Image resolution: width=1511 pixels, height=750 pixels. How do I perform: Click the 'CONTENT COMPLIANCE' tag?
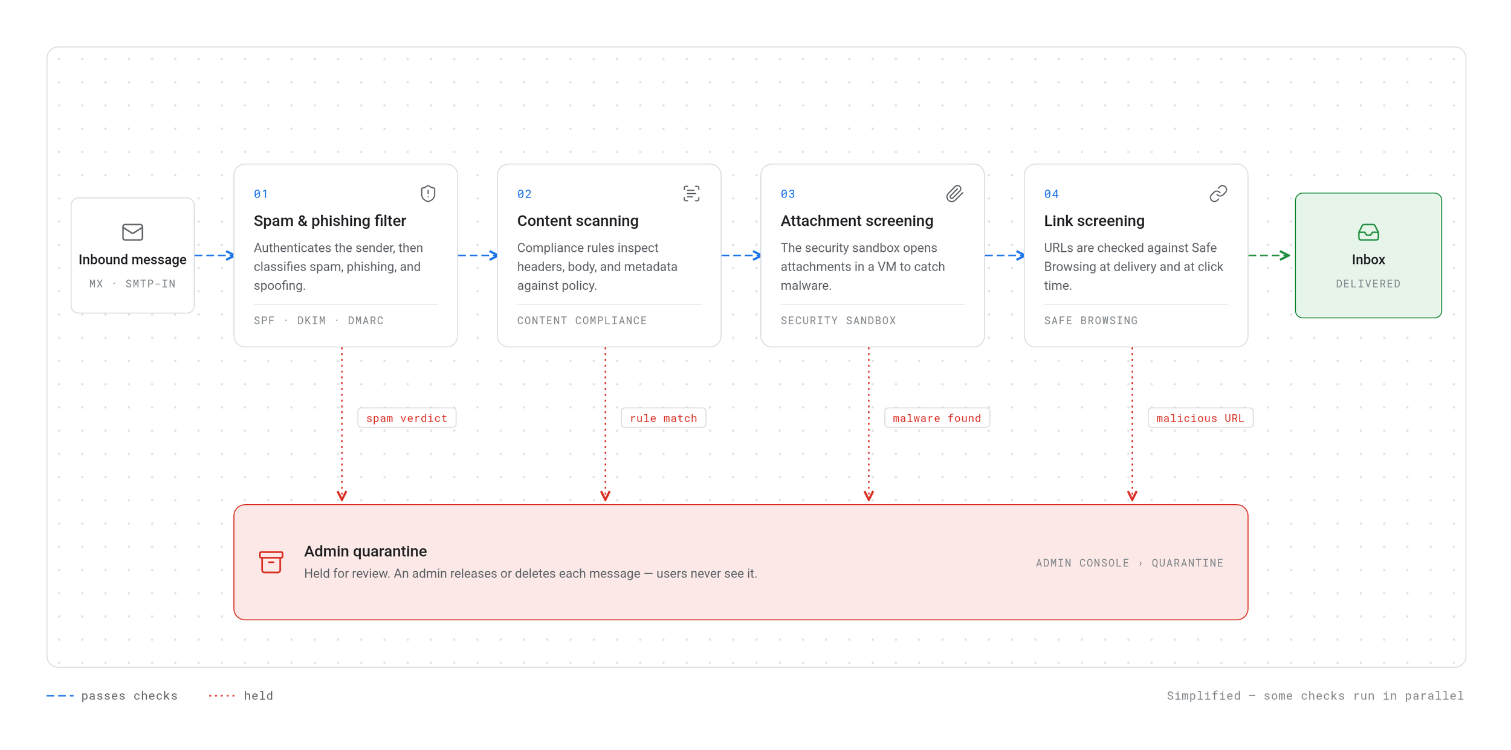[582, 321]
